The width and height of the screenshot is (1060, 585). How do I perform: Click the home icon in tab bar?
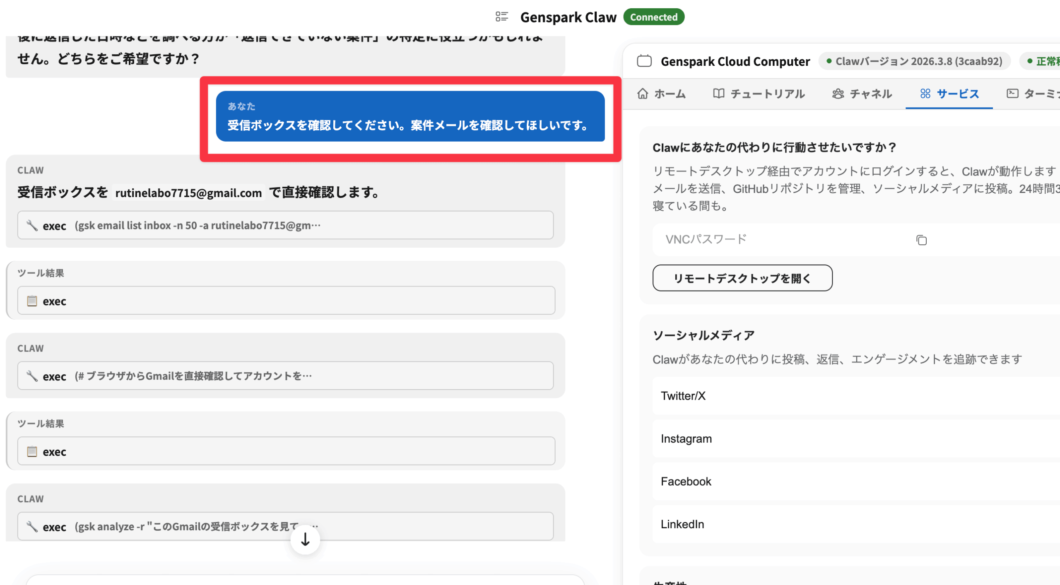[642, 94]
